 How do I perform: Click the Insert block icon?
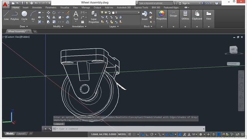(144, 15)
